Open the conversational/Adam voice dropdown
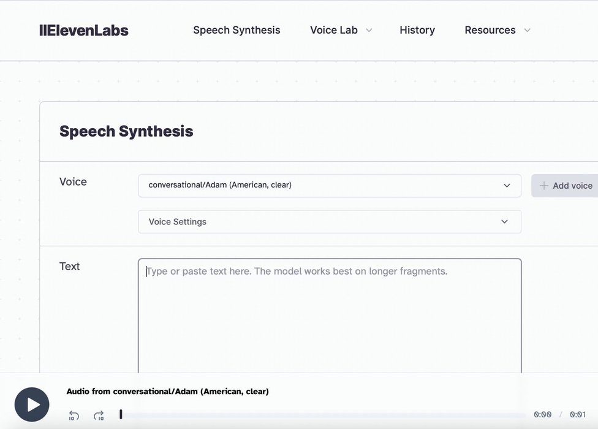Screen dimensions: 598x429 tap(329, 186)
